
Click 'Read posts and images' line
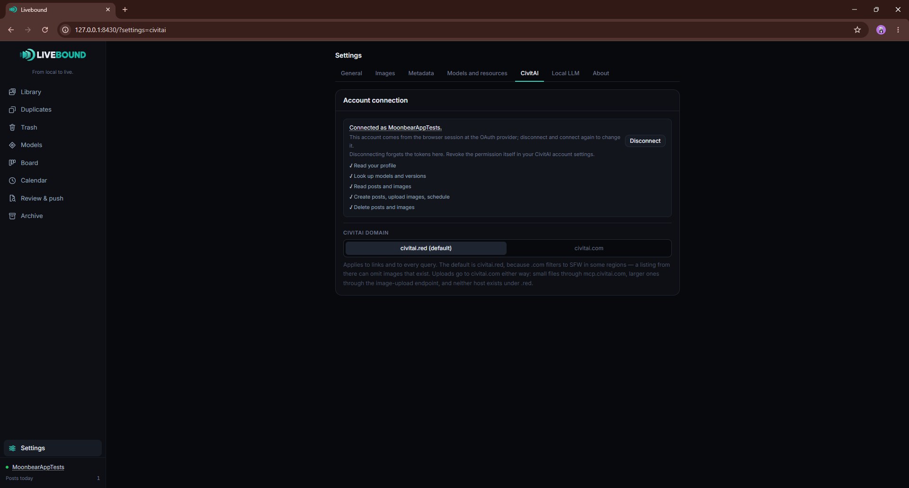[380, 186]
